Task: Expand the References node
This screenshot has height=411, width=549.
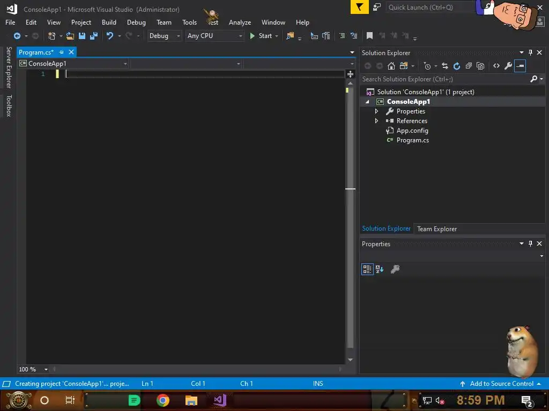Action: pyautogui.click(x=377, y=121)
